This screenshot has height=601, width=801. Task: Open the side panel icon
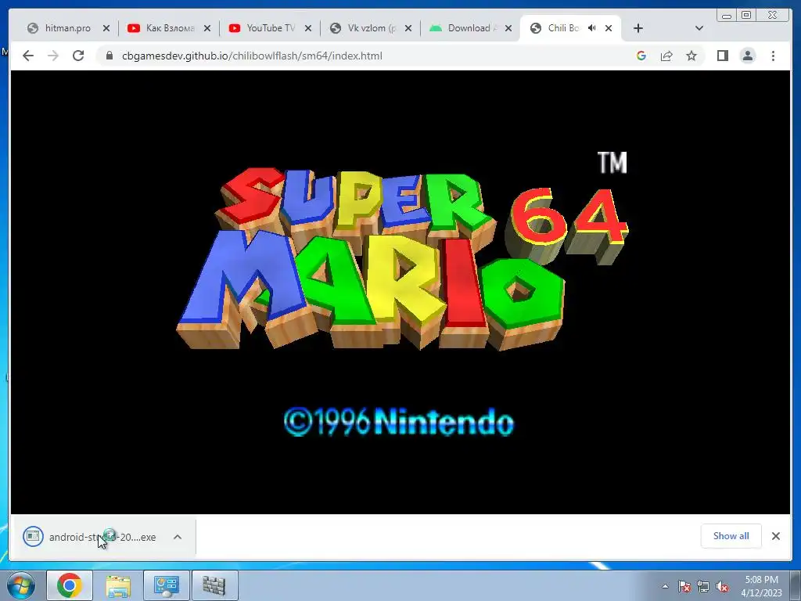pyautogui.click(x=722, y=56)
